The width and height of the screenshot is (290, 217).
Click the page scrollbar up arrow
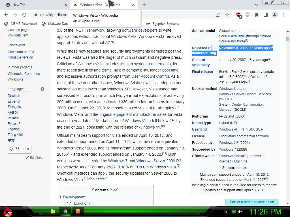click(288, 32)
